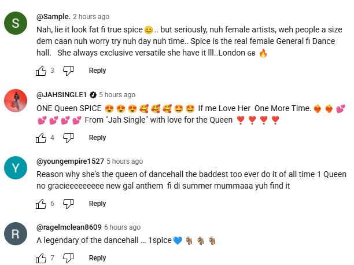The width and height of the screenshot is (354, 265).
Task: Reply to the @Sample. comment
Action: pos(97,71)
